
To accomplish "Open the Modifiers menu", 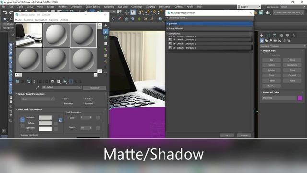I will (x=63, y=7).
